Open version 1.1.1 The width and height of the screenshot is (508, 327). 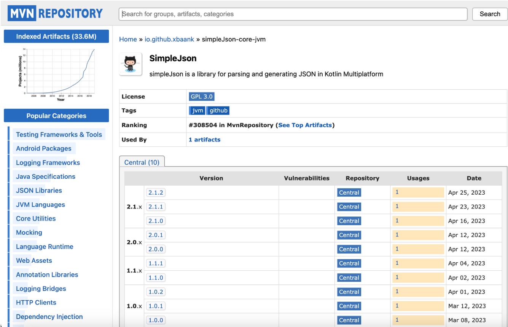(156, 263)
